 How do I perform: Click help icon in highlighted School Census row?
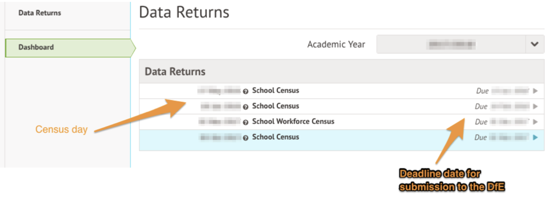246,138
